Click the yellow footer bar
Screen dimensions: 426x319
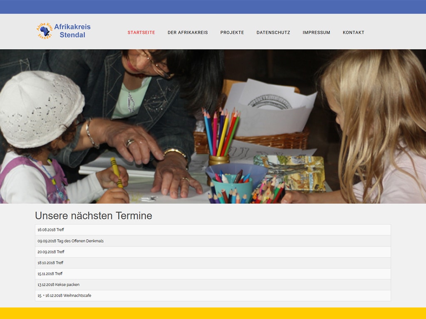[x=213, y=313]
